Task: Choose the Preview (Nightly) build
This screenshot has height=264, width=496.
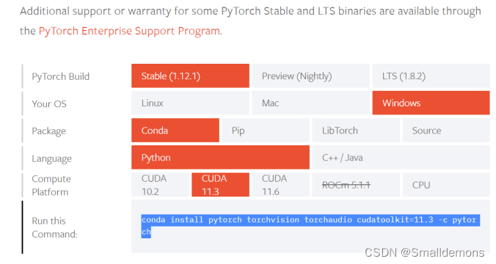Action: coord(310,76)
